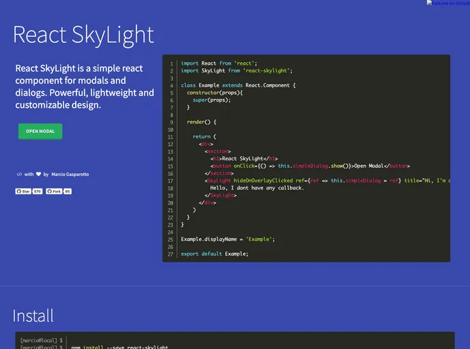The width and height of the screenshot is (470, 349).
Task: Click the Install section heading
Action: click(33, 316)
